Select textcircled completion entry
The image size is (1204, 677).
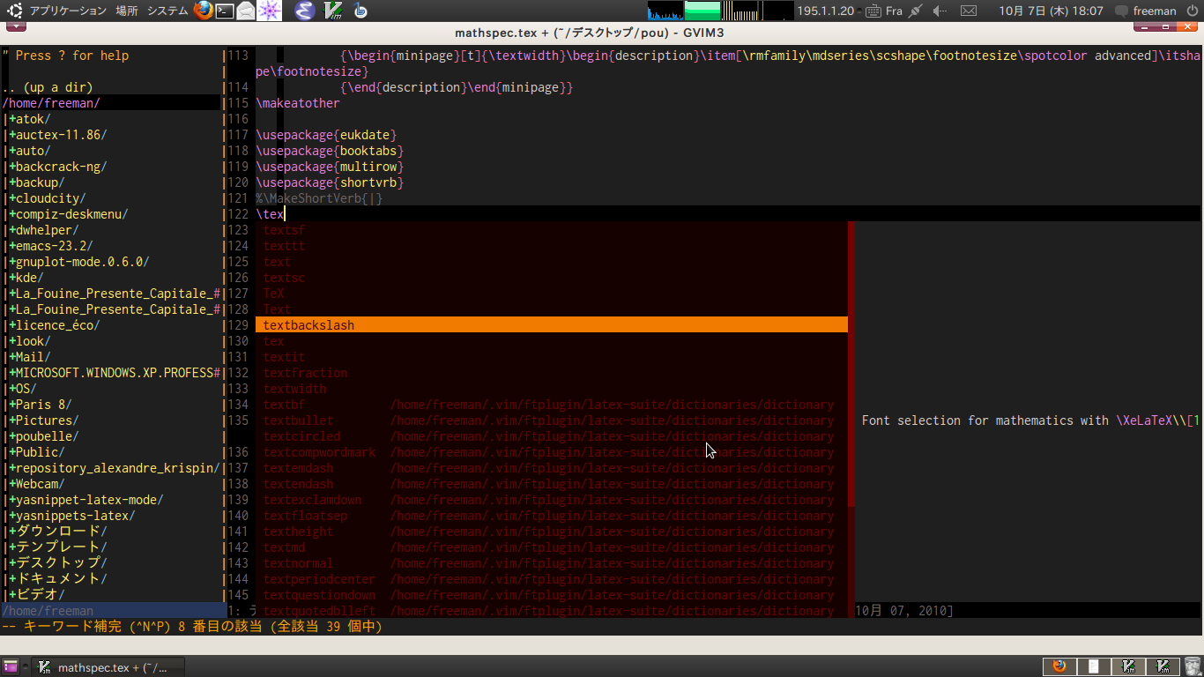click(552, 436)
